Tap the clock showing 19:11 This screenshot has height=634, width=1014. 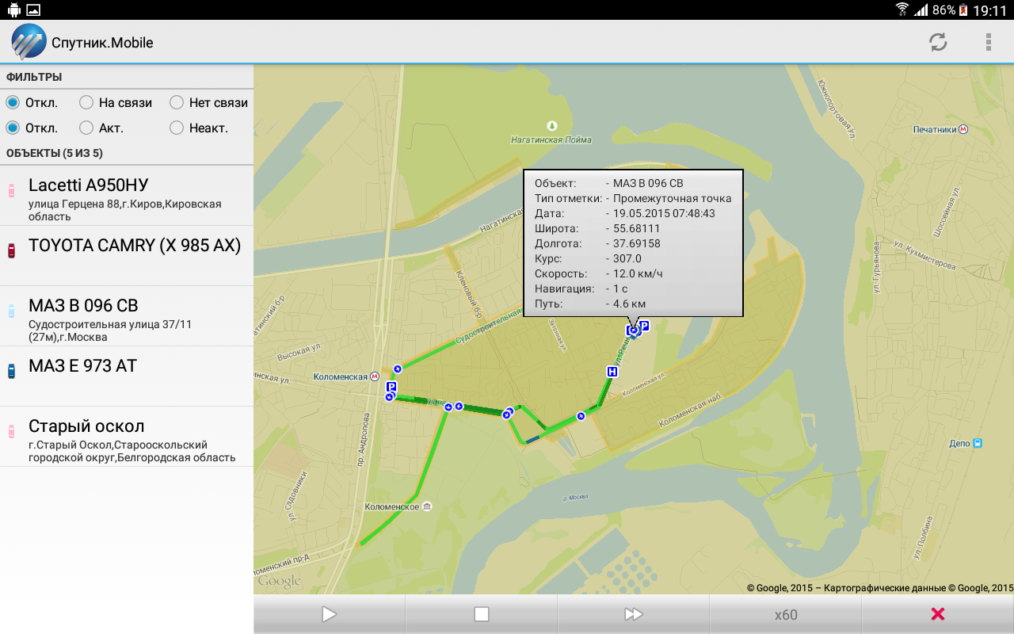pos(990,10)
